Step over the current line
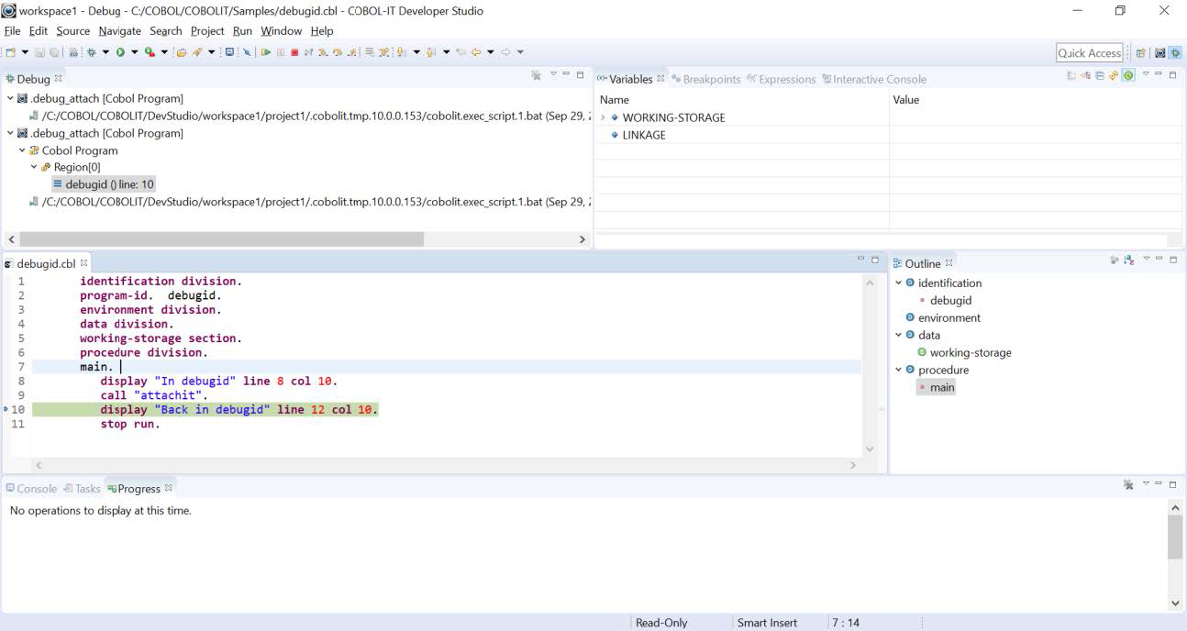Screen dimensions: 1187x631 point(337,52)
